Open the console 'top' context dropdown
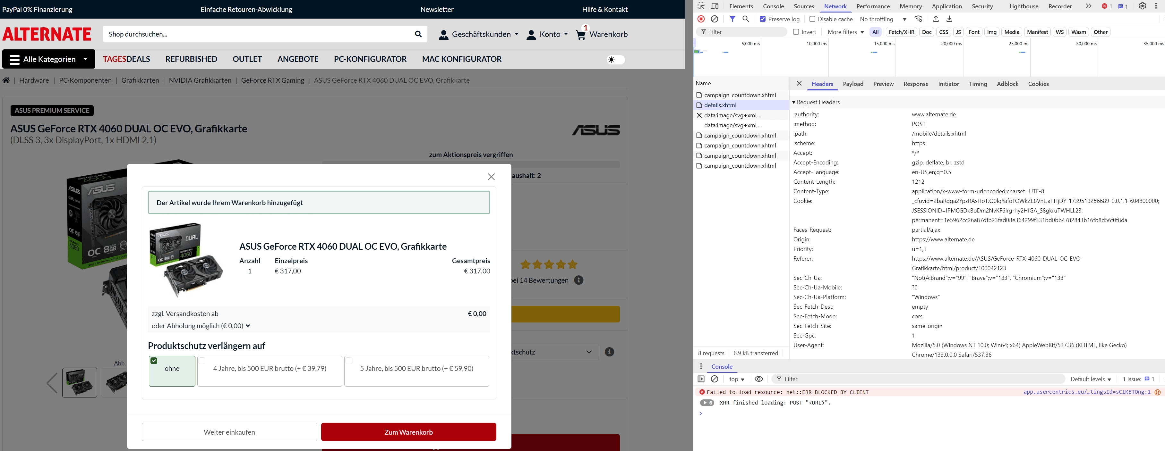This screenshot has width=1165, height=451. pos(737,379)
